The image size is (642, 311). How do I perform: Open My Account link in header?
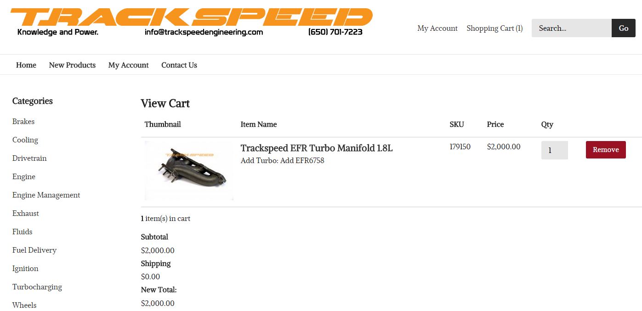tap(437, 28)
